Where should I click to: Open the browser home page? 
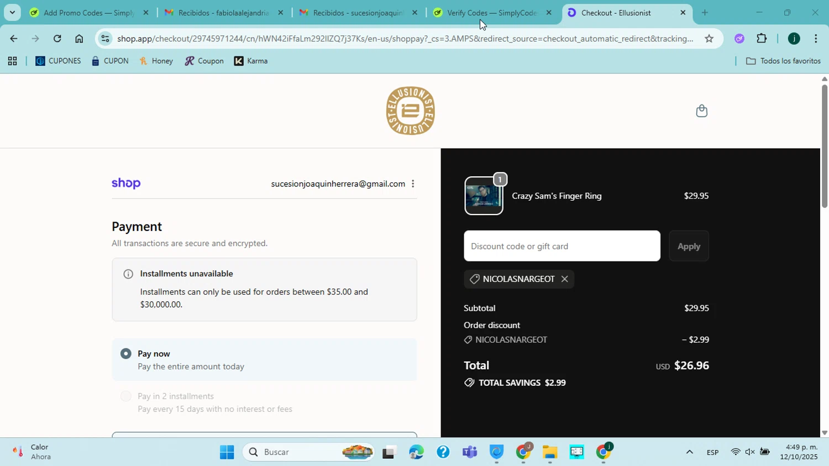coord(79,39)
